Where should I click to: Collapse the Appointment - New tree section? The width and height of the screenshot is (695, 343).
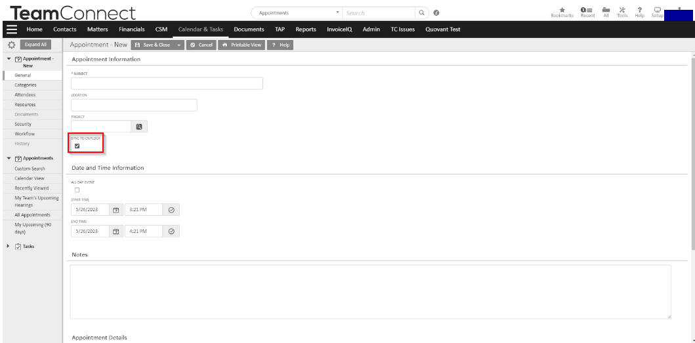point(9,58)
